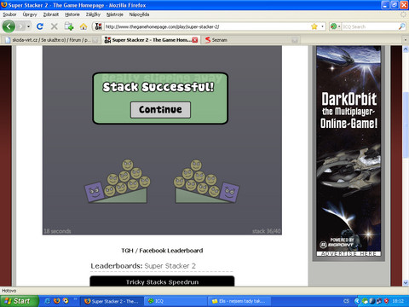Open the Soubor menu
The height and width of the screenshot is (307, 409).
9,14
